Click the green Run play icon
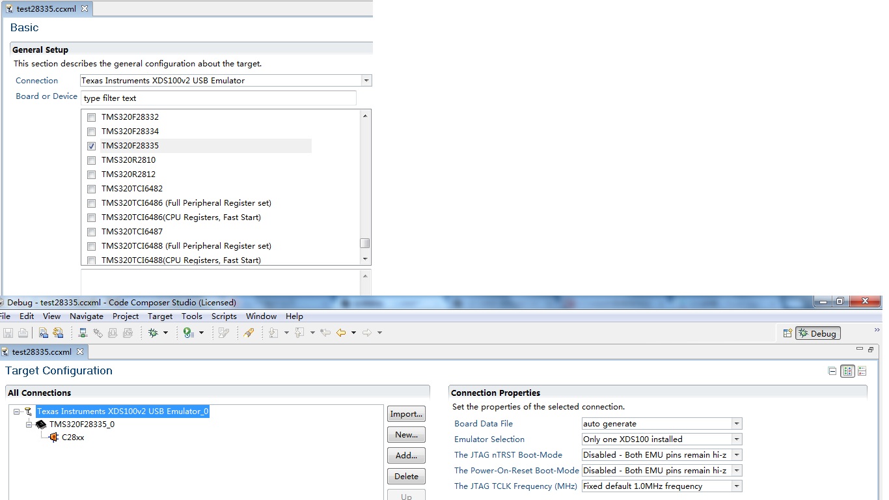Viewport: 889px width, 500px height. (189, 333)
